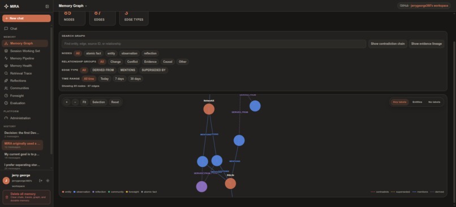Viewport: 456px width, 207px height.
Task: Enable the Evidence relationship group filter
Action: pyautogui.click(x=150, y=62)
